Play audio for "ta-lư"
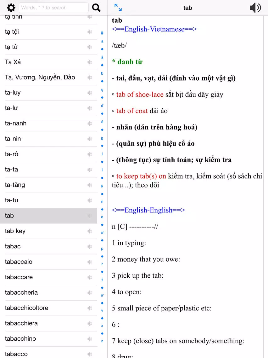268x358 pixels. [90, 108]
